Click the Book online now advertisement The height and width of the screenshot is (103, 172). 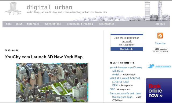(159, 91)
